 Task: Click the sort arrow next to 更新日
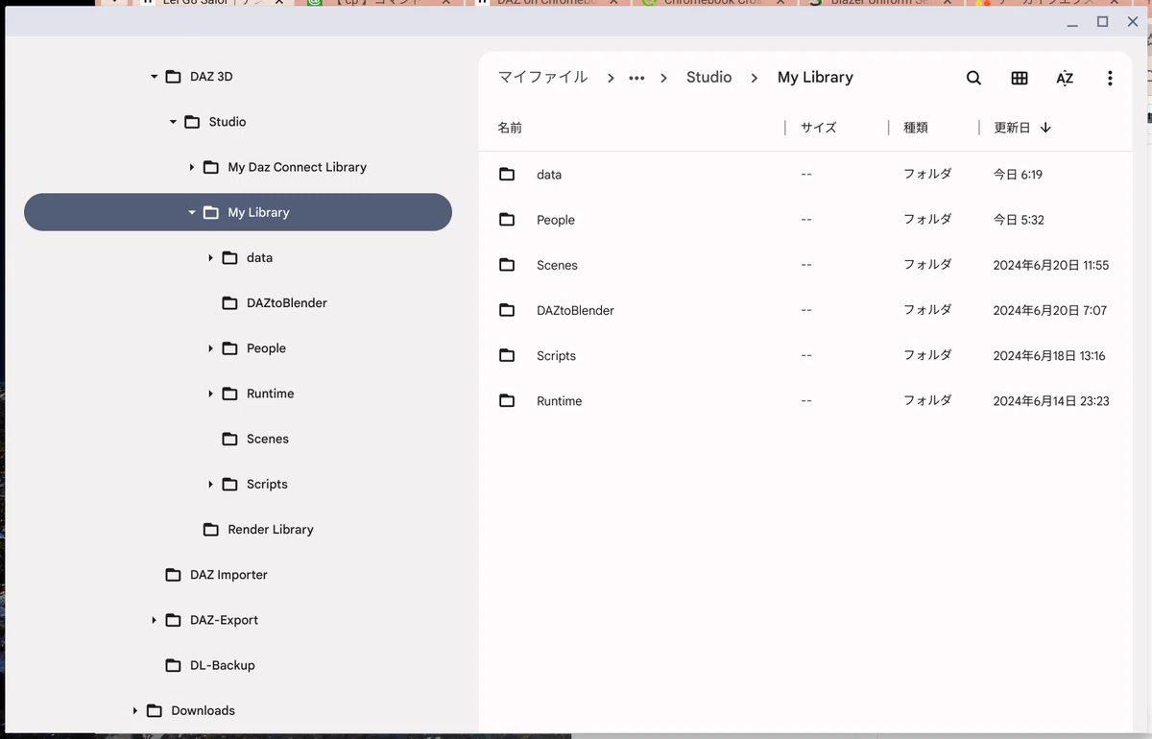[x=1045, y=128]
